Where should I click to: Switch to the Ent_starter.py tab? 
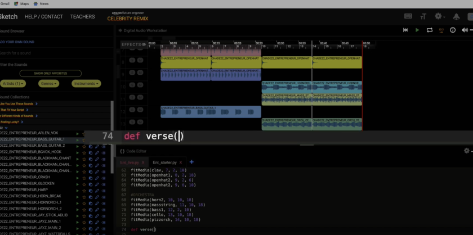pyautogui.click(x=164, y=162)
